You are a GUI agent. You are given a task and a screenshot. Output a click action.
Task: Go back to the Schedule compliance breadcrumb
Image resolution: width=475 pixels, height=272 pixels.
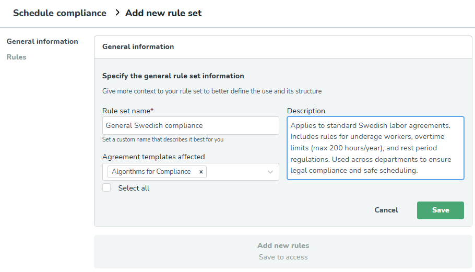[x=60, y=13]
